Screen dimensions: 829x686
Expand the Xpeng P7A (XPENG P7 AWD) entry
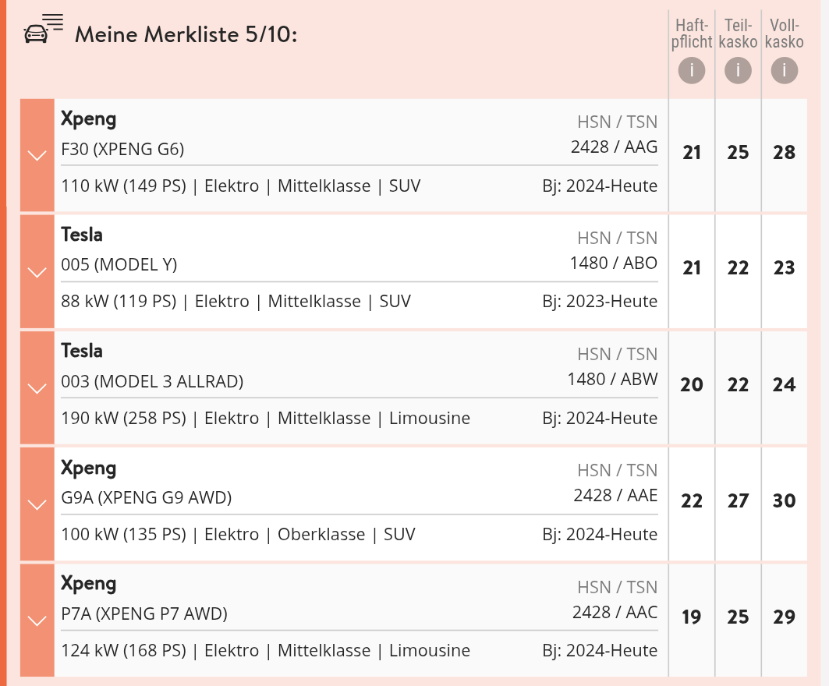pos(37,621)
